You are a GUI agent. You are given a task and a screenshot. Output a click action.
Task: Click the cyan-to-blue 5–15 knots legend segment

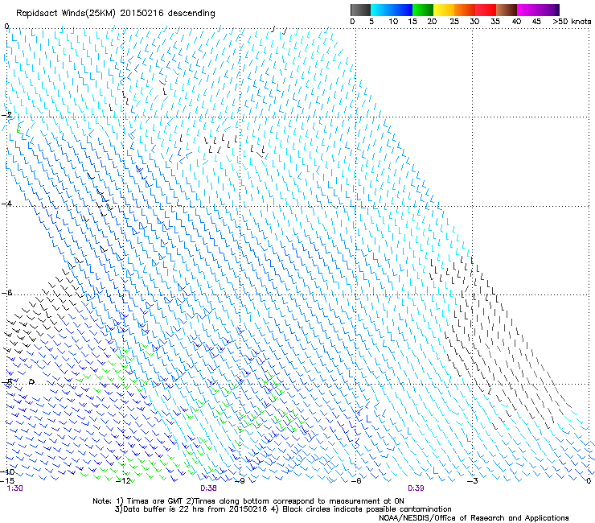tap(392, 10)
